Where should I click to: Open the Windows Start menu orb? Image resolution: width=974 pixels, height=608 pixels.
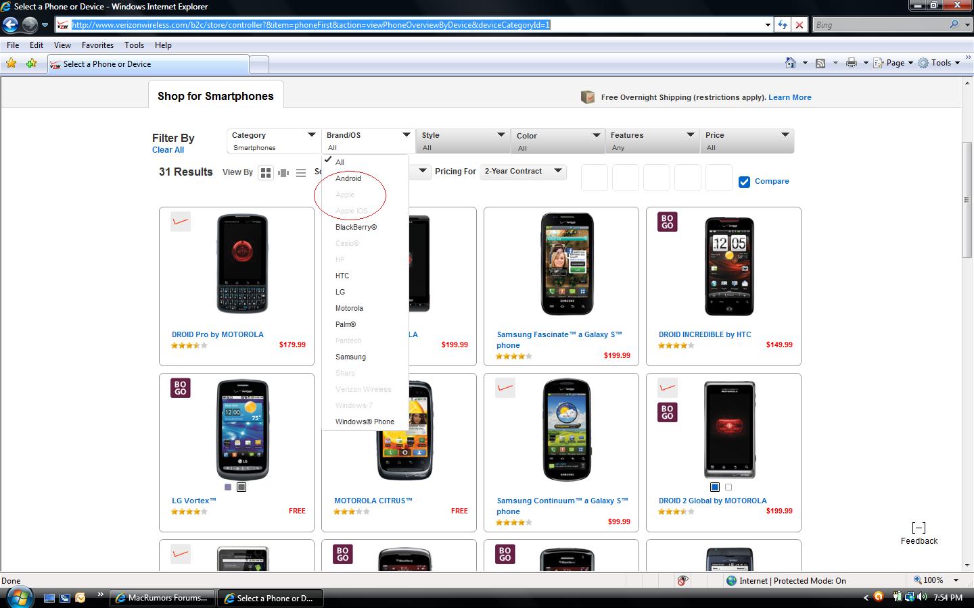tap(19, 597)
